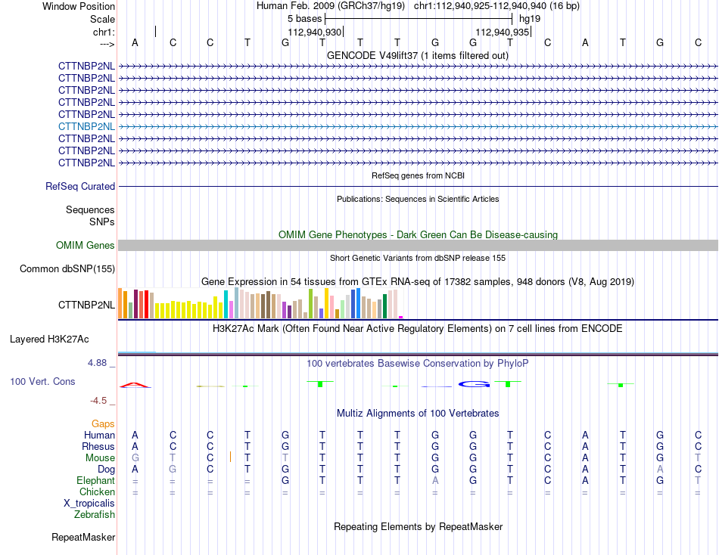Click the RepeatMasker track label
The height and width of the screenshot is (555, 719).
click(83, 537)
